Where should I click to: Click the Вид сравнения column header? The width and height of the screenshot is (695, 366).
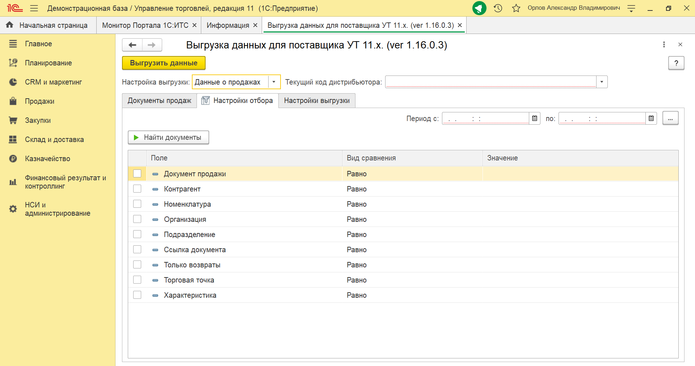pos(412,158)
